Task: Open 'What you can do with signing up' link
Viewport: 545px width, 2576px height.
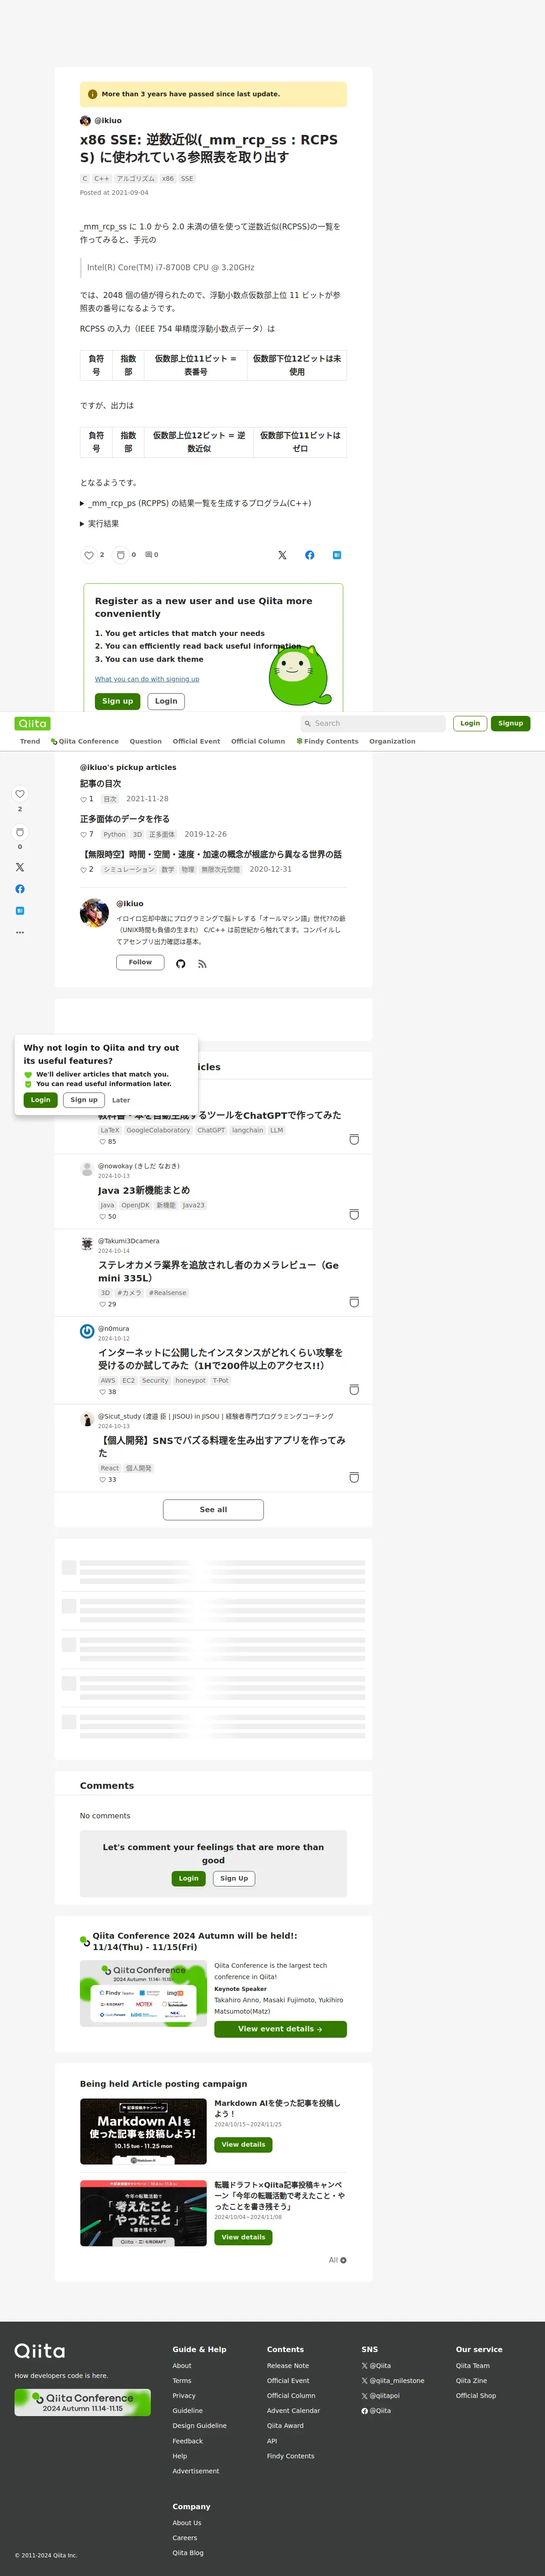Action: click(x=147, y=679)
